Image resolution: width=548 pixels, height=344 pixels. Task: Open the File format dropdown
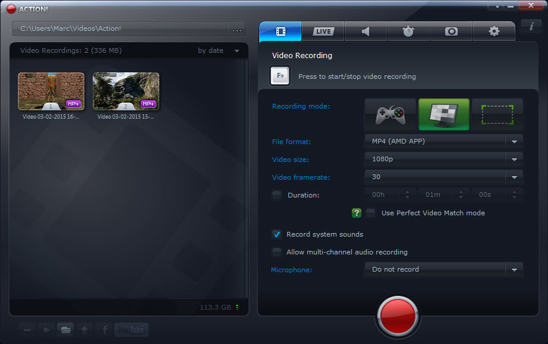coord(443,141)
